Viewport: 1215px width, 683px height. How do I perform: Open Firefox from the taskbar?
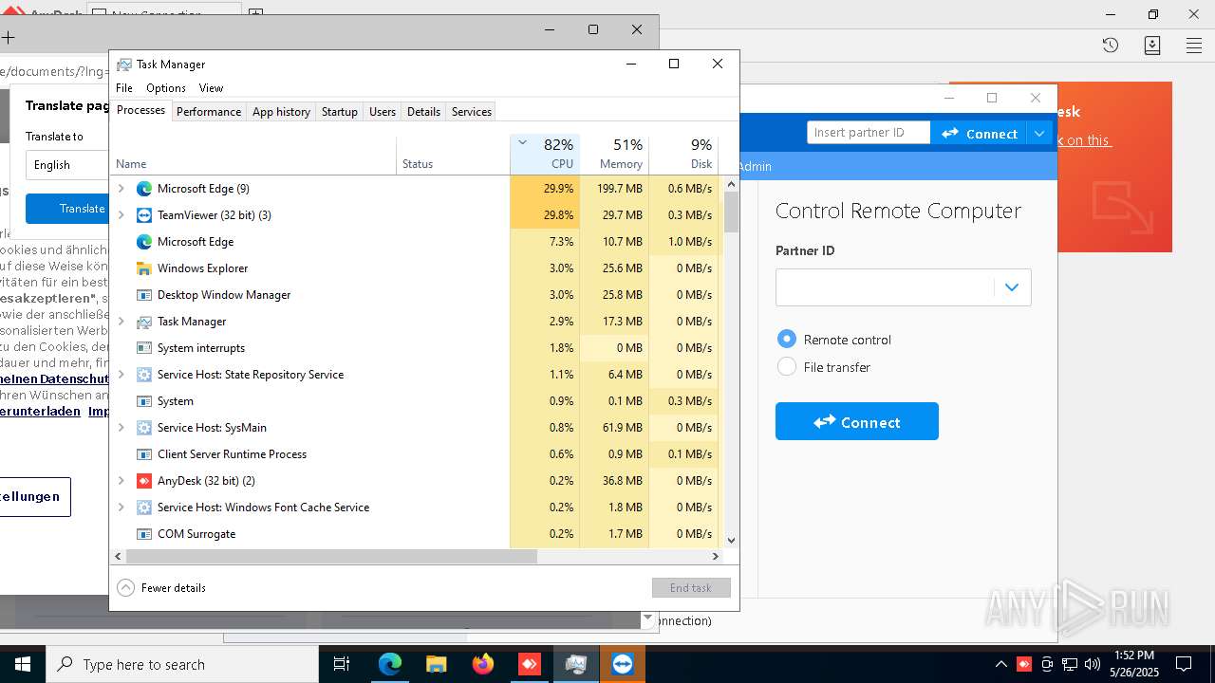[482, 664]
